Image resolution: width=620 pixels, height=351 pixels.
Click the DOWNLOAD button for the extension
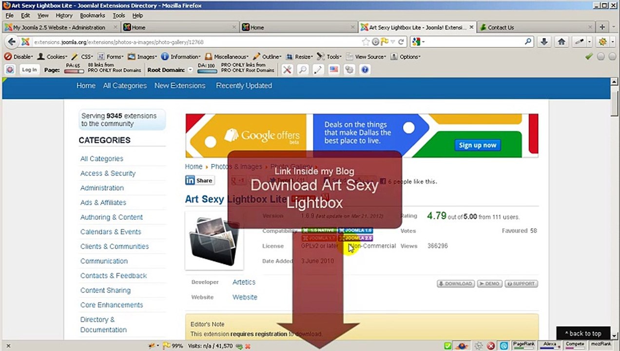coord(456,284)
